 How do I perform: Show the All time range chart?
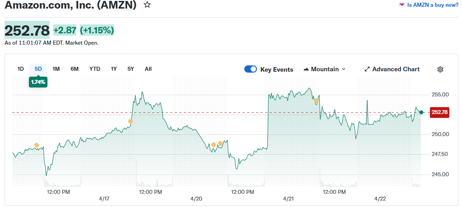click(x=148, y=69)
